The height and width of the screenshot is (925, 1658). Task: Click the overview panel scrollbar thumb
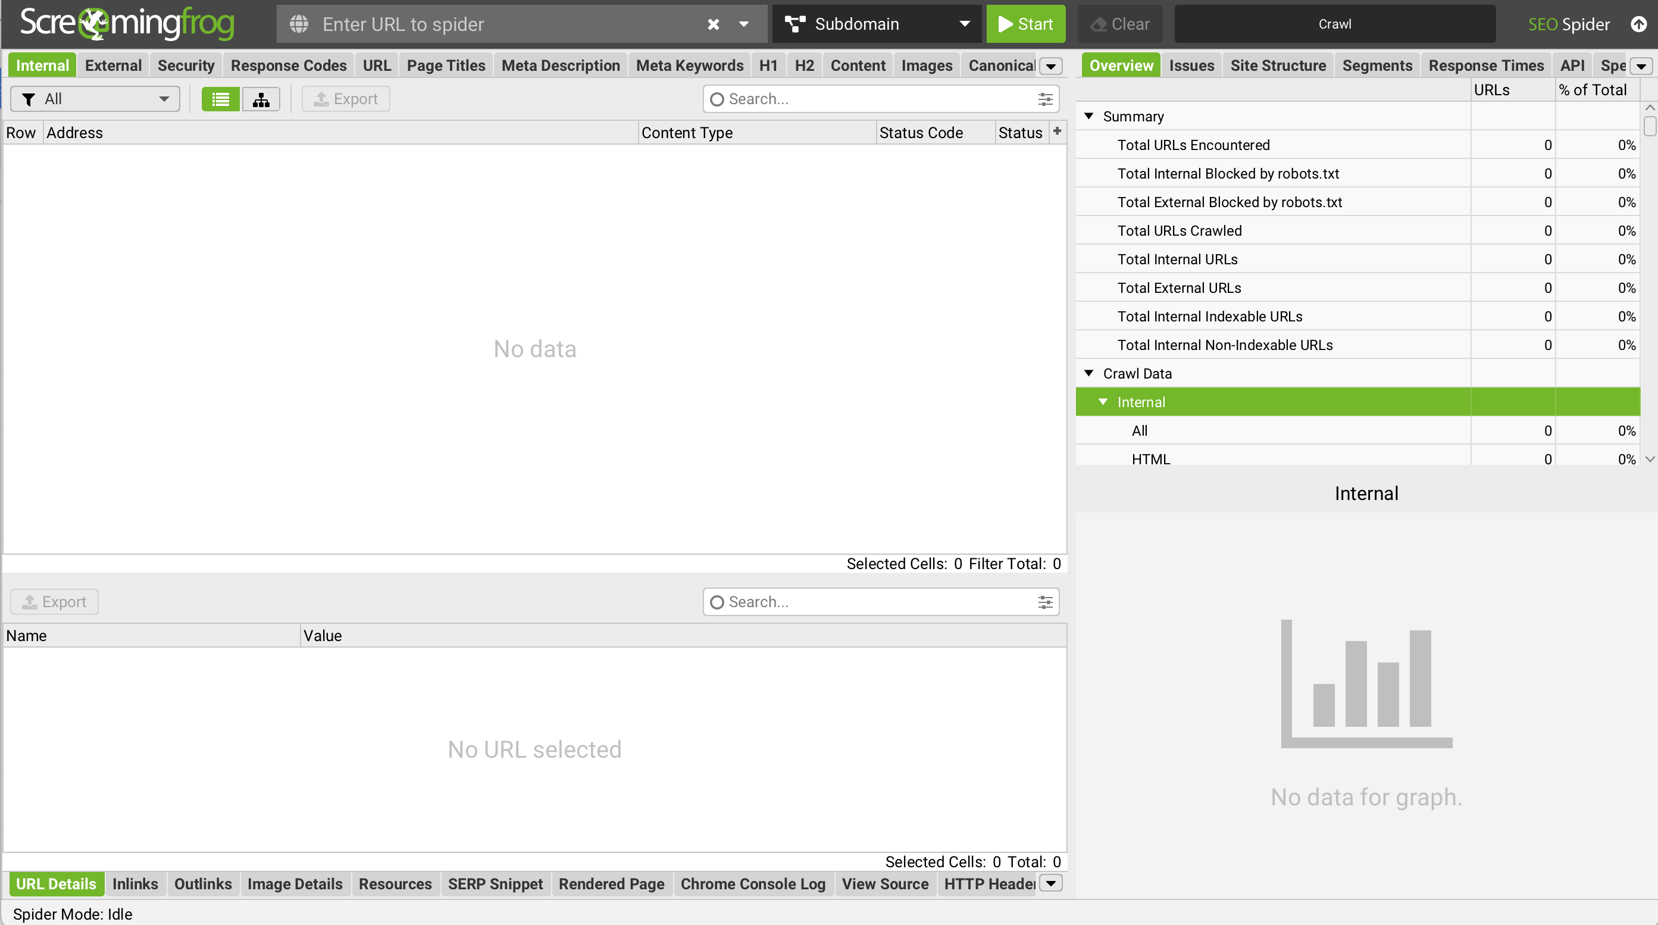pyautogui.click(x=1649, y=126)
